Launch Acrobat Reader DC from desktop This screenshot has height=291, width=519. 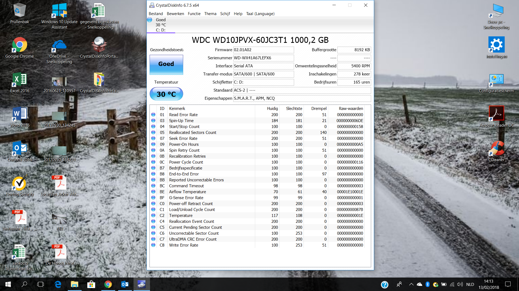click(x=496, y=117)
